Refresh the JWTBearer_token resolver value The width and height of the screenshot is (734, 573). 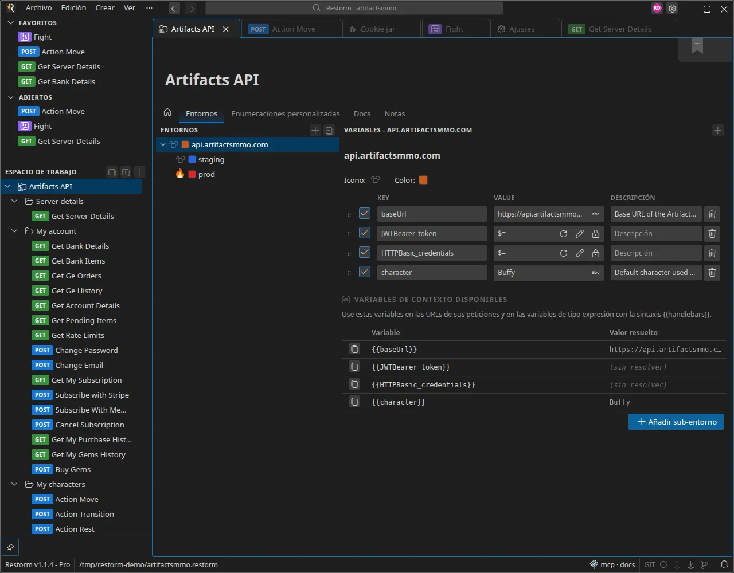coord(564,234)
